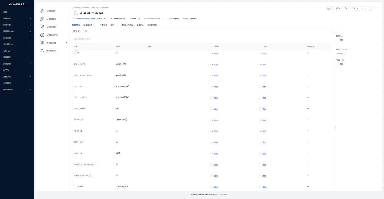
Task: Filter the 标签 column header icon
Action: tap(212, 47)
